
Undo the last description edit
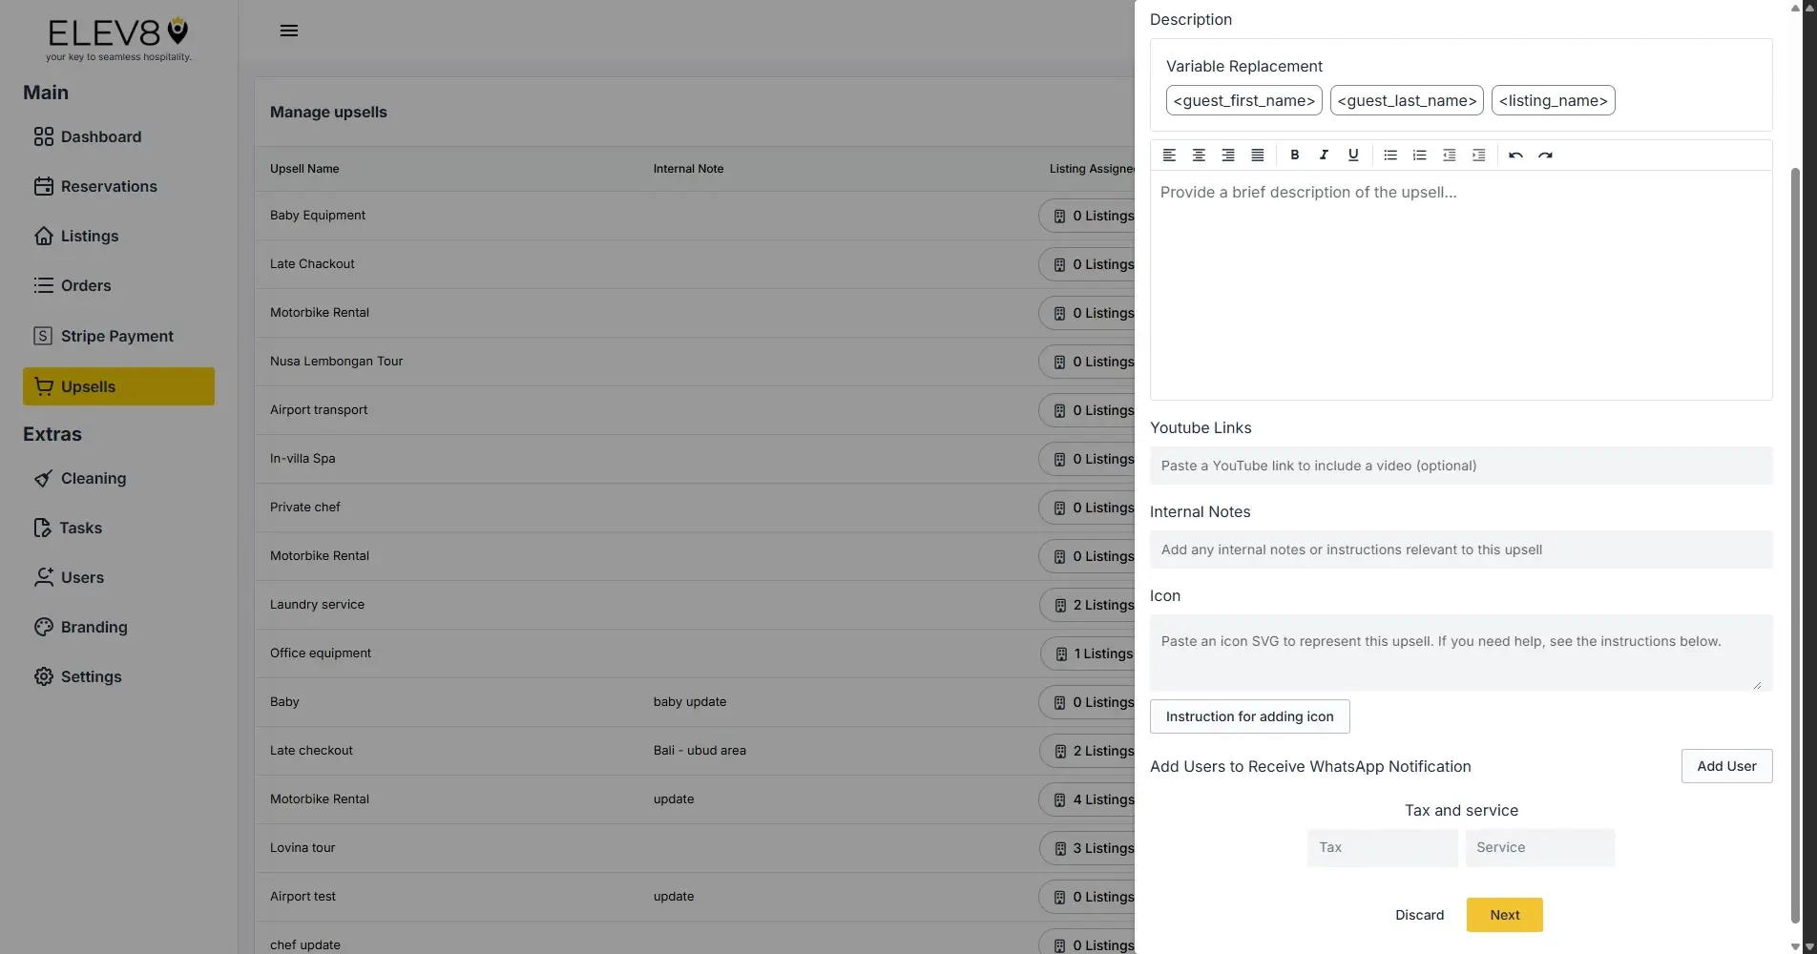click(x=1515, y=155)
